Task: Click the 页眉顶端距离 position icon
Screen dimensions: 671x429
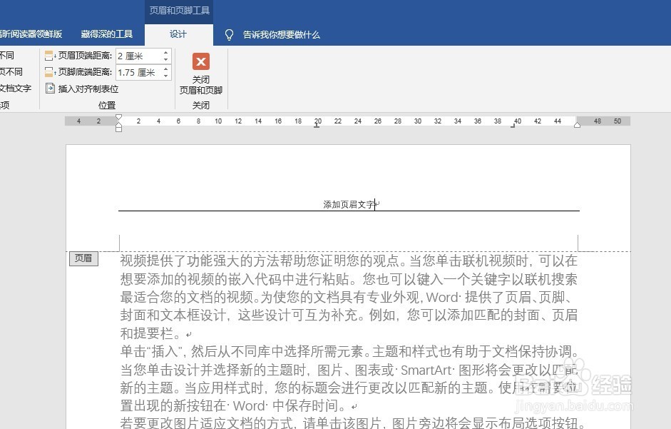Action: (x=48, y=56)
